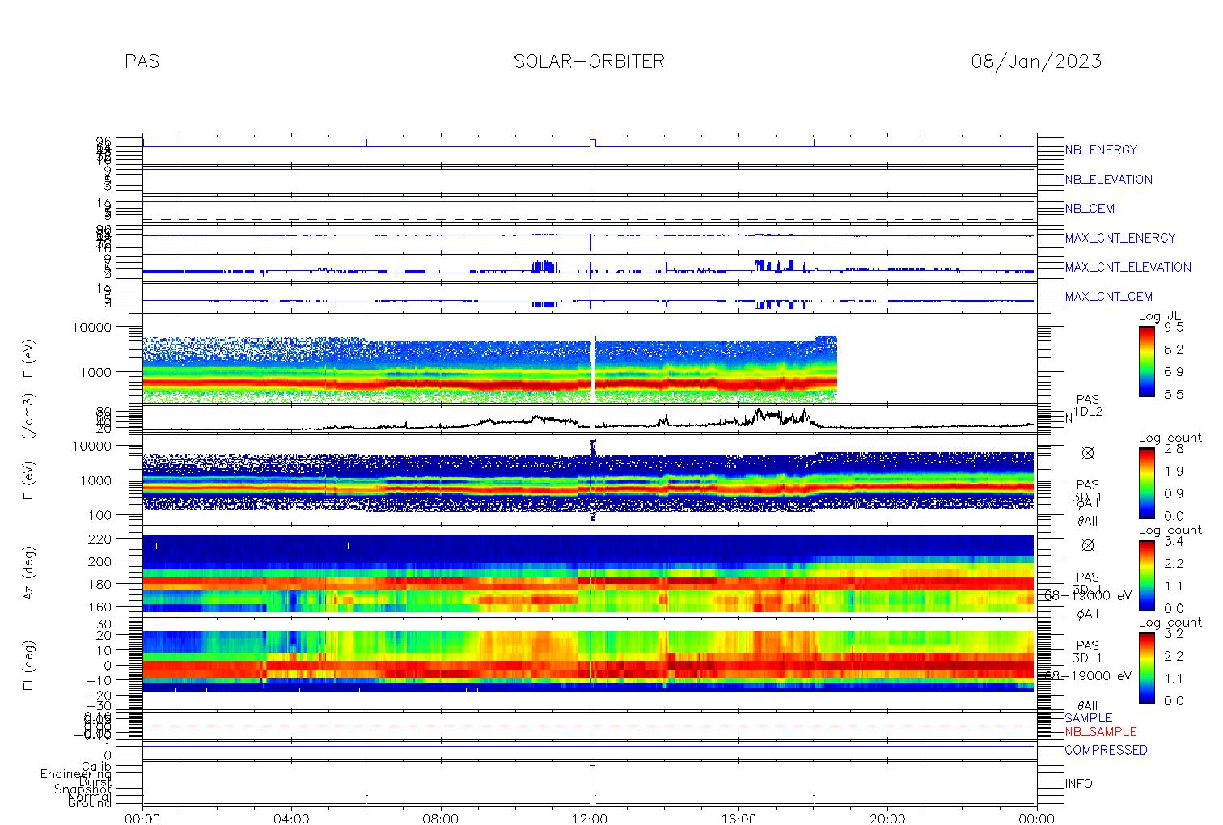Click the 5.5 color scale value

(1174, 394)
